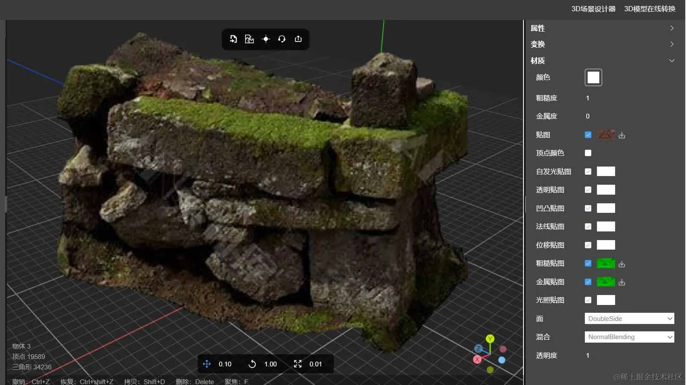The image size is (686, 385).
Task: Click the import file icon in top toolbar
Action: tap(233, 39)
